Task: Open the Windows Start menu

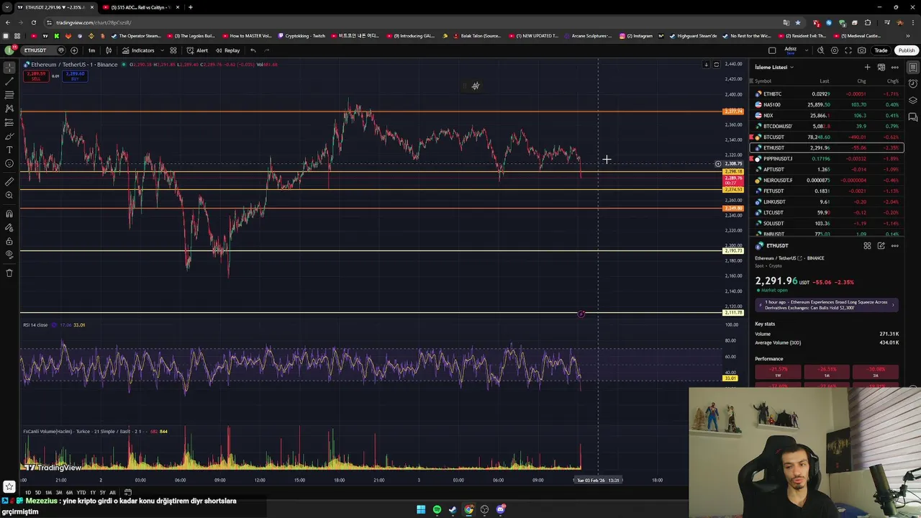Action: (x=421, y=509)
